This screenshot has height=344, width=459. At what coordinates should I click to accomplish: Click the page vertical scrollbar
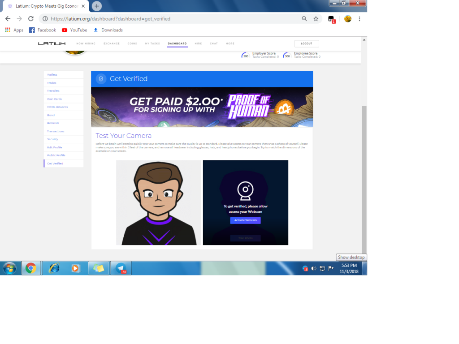[x=364, y=179]
